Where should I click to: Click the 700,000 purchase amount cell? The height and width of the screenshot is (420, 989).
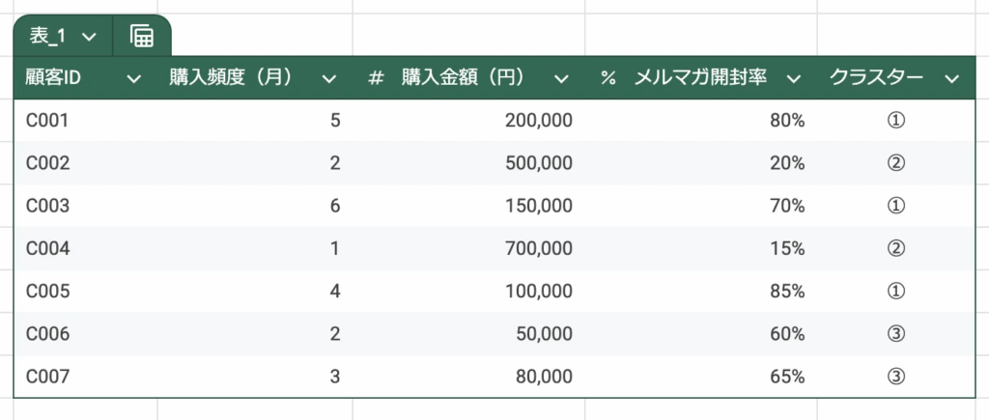(538, 248)
